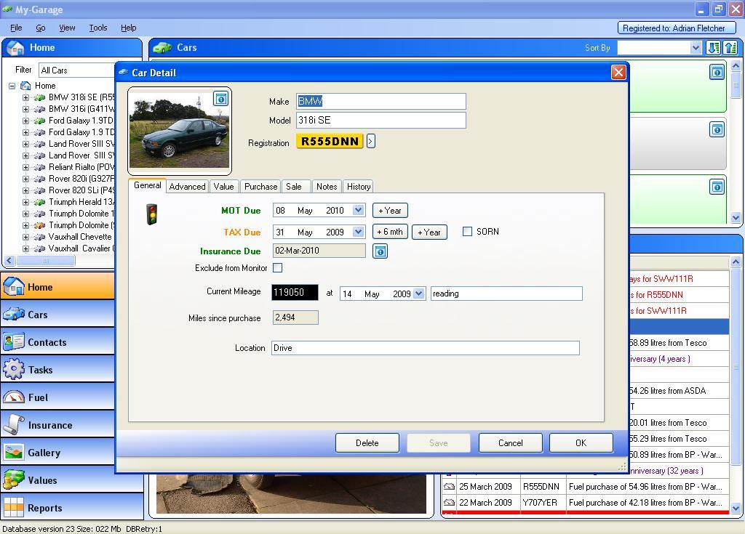This screenshot has height=534, width=745.
Task: Expand the Reliant Rialto tree node
Action: pos(25,167)
